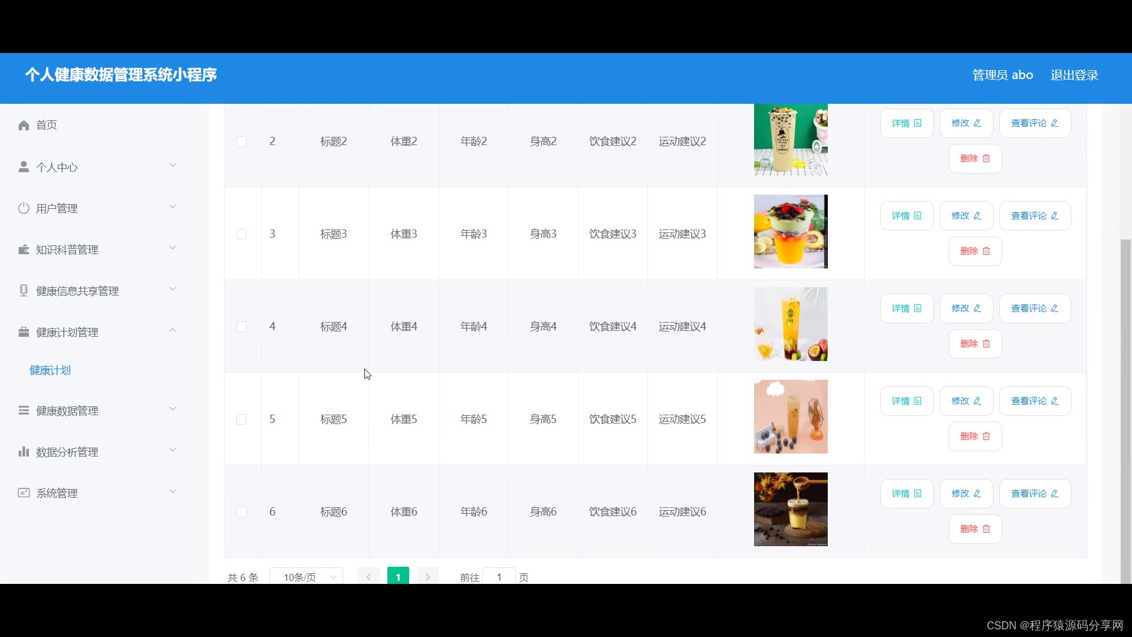Viewport: 1132px width, 637px height.
Task: Click the 个人中心 person icon
Action: tap(24, 166)
